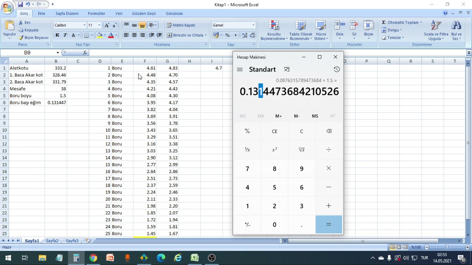Image resolution: width=472 pixels, height=265 pixels.
Task: Open calculator history panel
Action: point(336,70)
